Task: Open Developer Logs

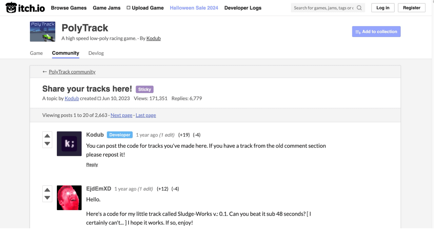Action: pos(243,8)
